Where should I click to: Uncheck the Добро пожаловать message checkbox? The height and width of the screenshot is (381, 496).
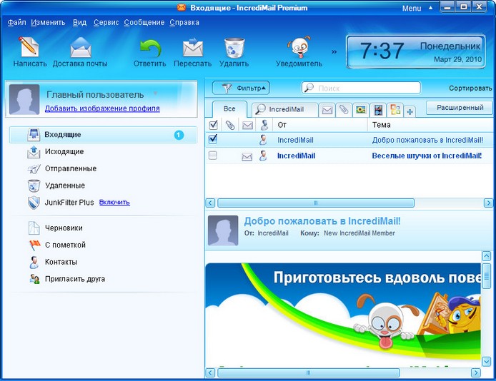213,140
